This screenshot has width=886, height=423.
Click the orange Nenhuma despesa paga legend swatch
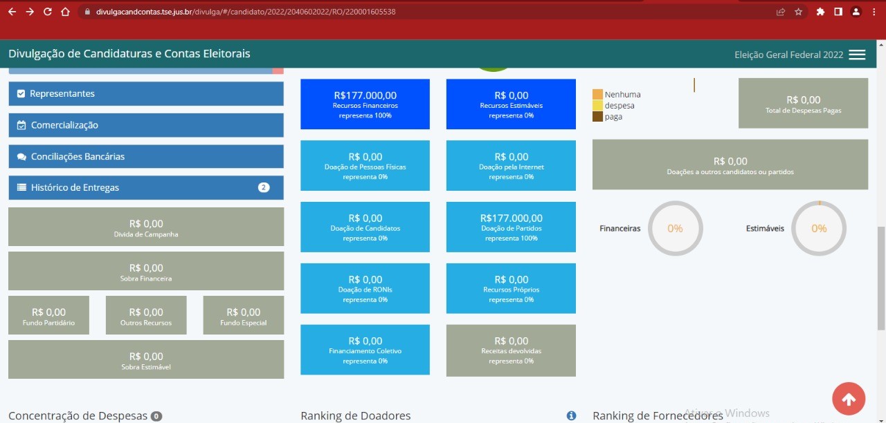(x=597, y=95)
